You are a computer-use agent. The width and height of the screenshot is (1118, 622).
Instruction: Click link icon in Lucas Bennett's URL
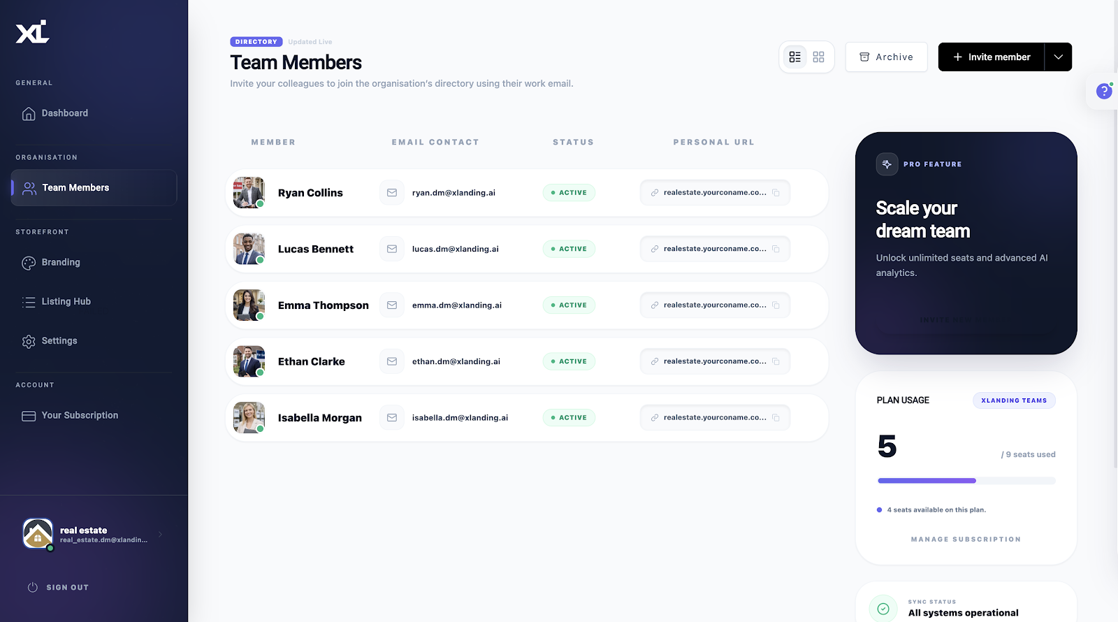point(655,249)
